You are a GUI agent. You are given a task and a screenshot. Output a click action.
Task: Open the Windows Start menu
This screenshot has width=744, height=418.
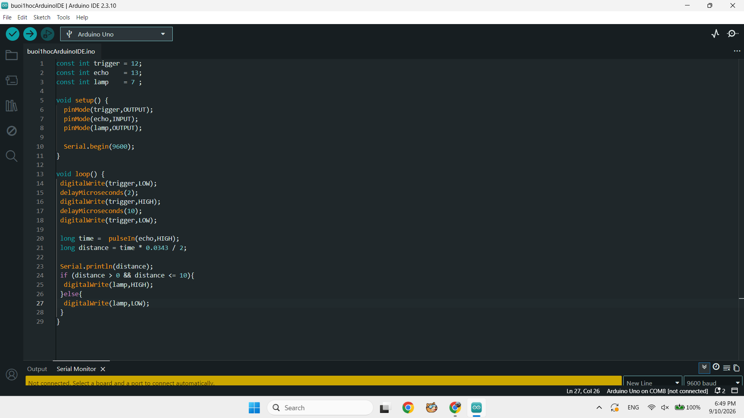click(x=254, y=408)
